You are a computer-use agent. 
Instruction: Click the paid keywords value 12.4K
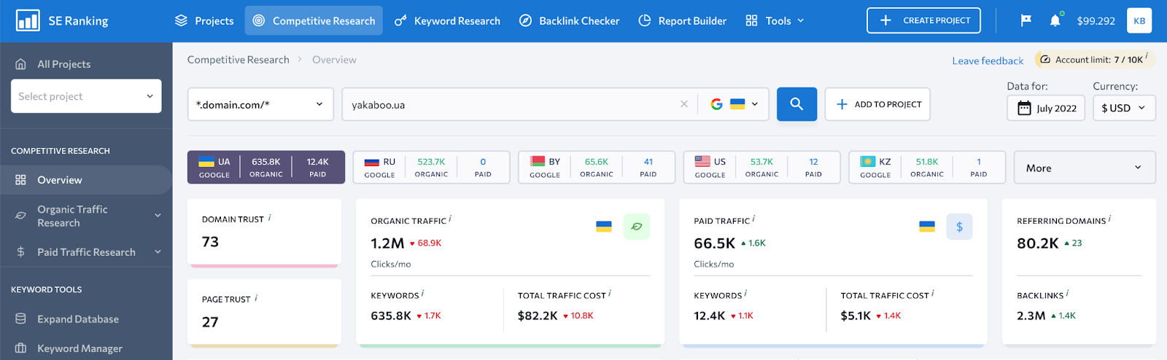(709, 316)
